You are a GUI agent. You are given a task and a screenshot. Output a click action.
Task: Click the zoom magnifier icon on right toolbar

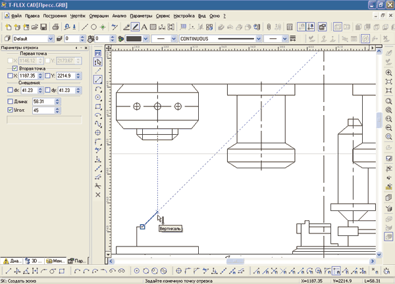point(388,72)
